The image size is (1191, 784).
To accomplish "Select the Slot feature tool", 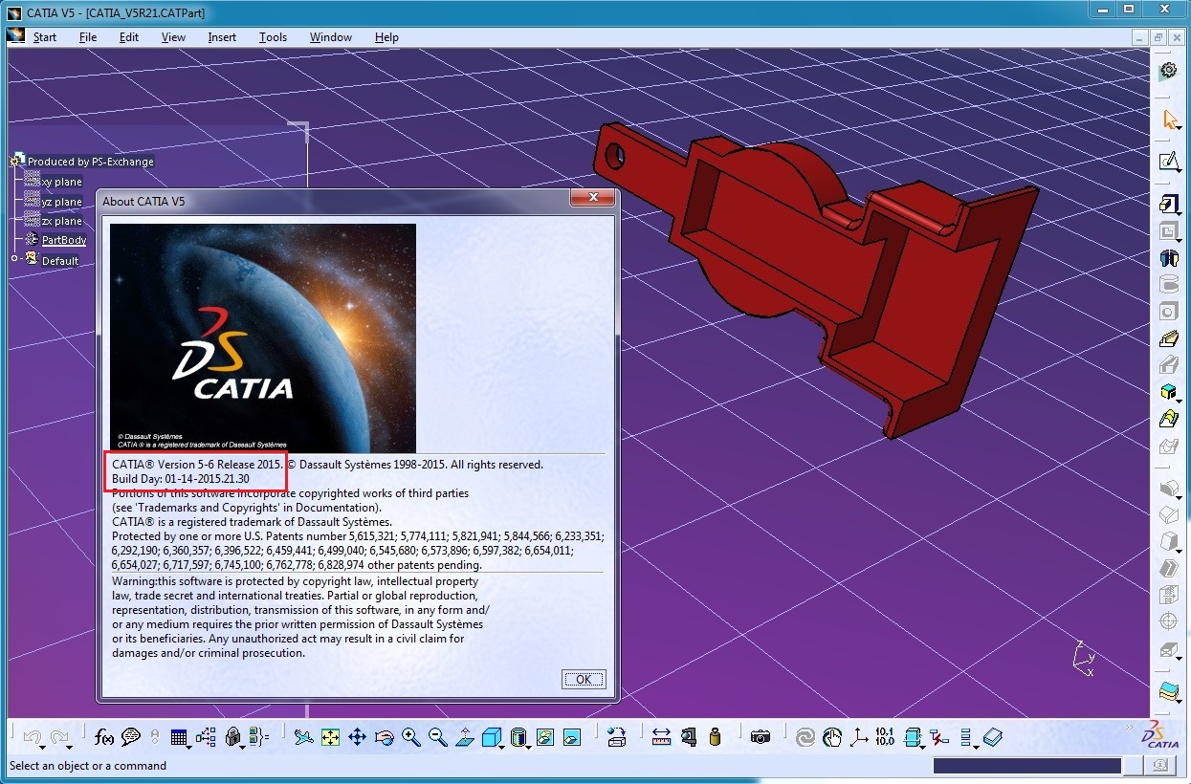I will [1168, 364].
